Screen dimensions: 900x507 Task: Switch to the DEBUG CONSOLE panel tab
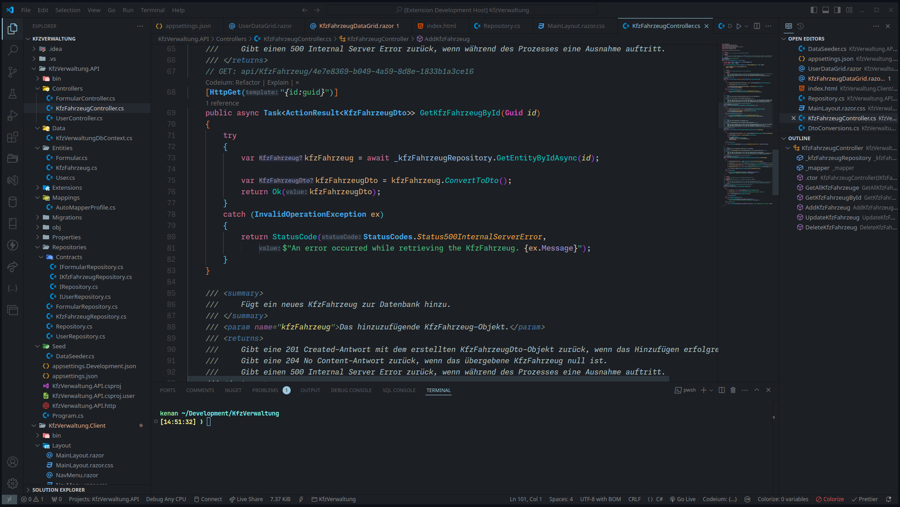(351, 390)
